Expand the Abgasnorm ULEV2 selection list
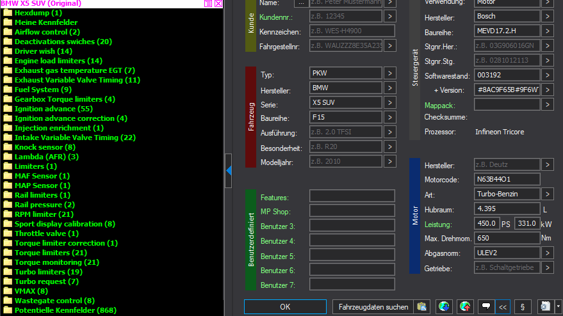 (x=547, y=253)
